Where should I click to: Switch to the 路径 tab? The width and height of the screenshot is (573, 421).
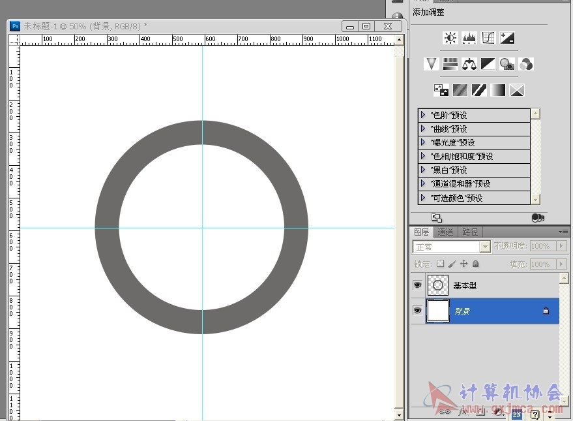[470, 232]
